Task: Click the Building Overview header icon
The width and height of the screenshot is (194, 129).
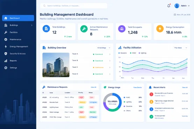Action: [x=44, y=48]
